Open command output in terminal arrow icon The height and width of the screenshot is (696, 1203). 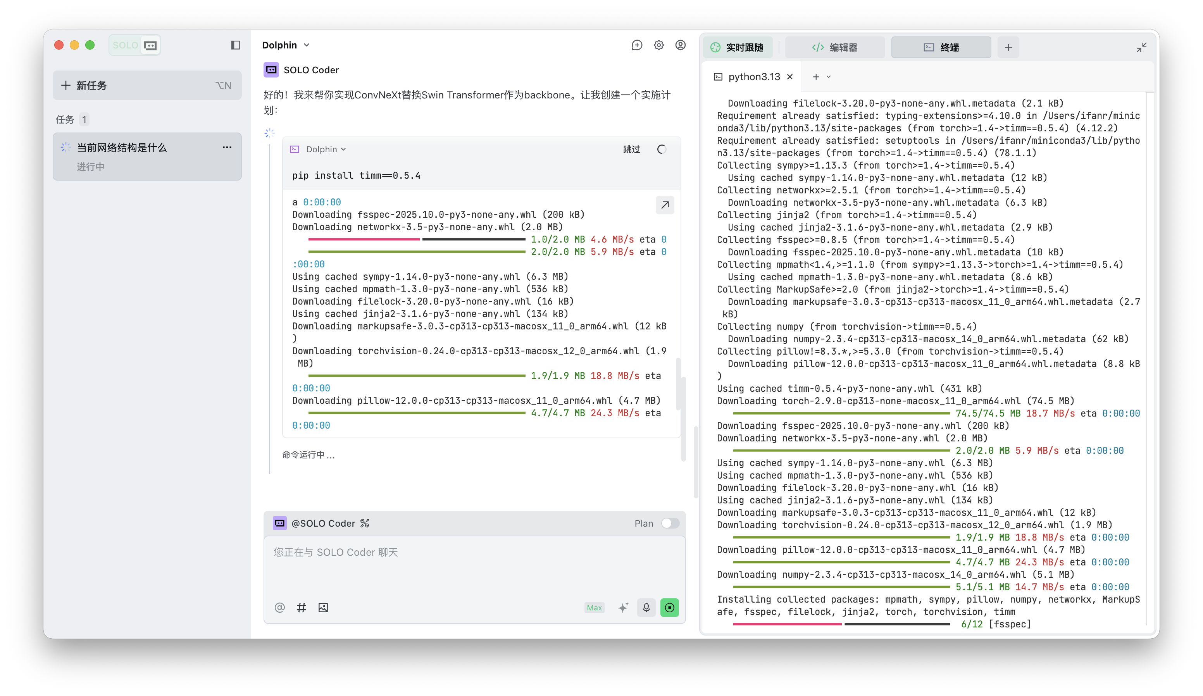tap(665, 205)
